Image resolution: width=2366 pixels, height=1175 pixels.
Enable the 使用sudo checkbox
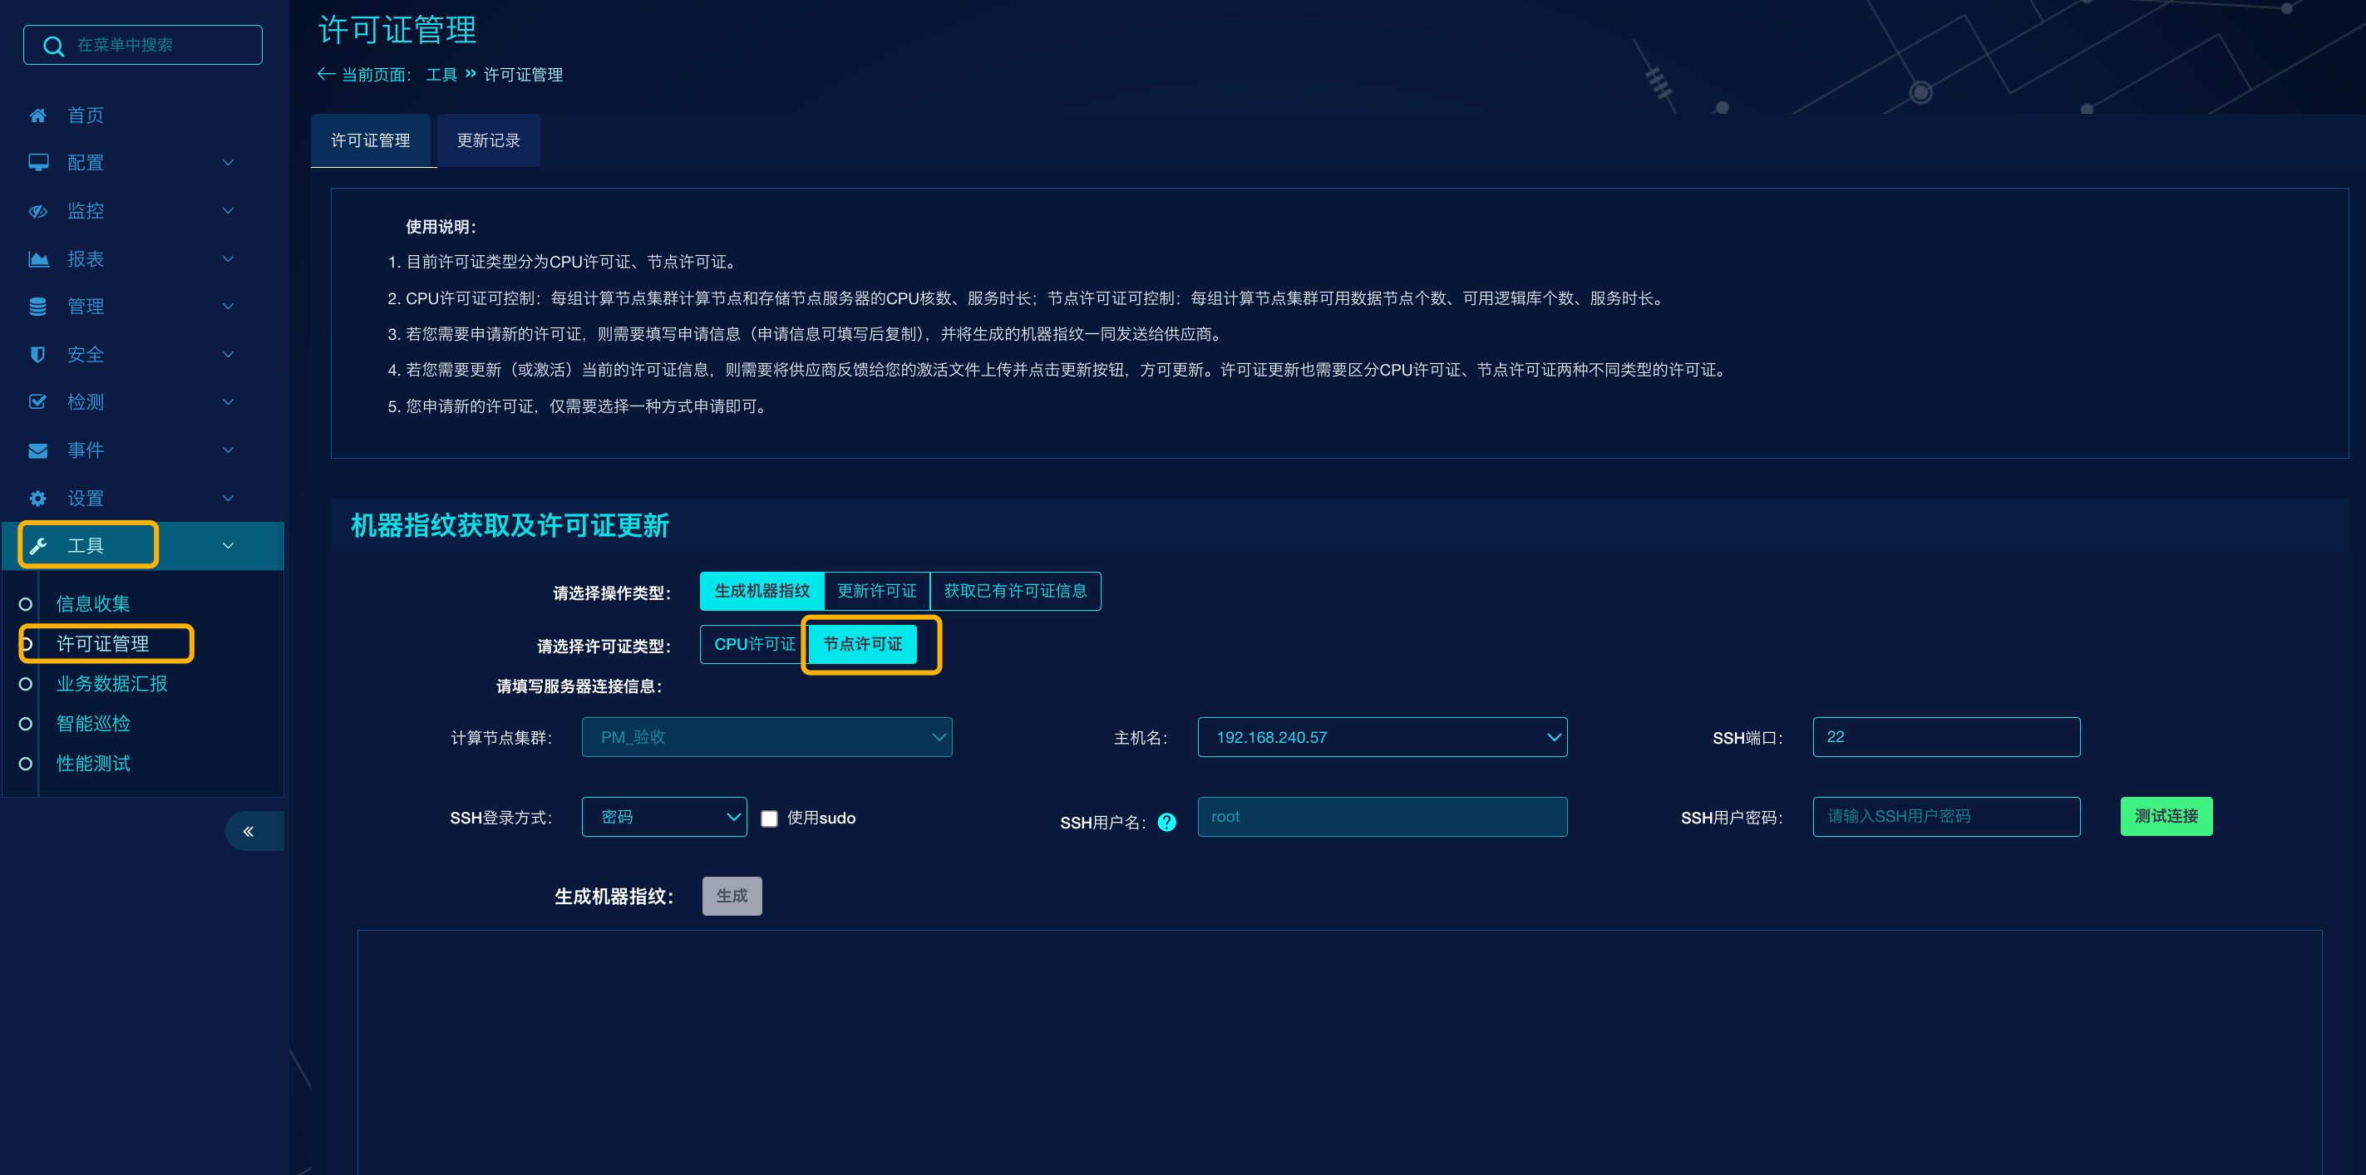770,818
